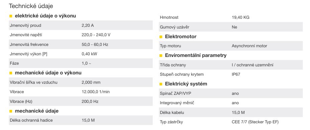The height and width of the screenshot is (130, 310).
Task: Select the Asynchronní motor value
Action: coord(249,46)
